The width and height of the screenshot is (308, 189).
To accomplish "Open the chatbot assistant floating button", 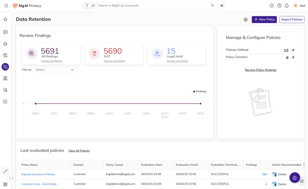I will 294,178.
